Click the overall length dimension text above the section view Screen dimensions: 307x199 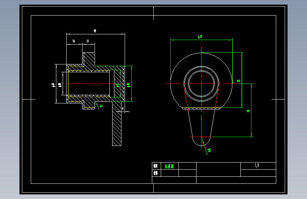coord(95,31)
